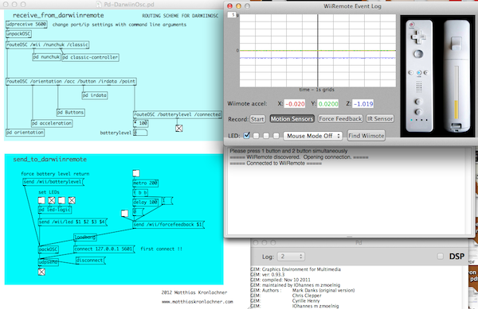Click the 'disconnect' message box
Image resolution: width=478 pixels, height=309 pixels.
tap(90, 261)
